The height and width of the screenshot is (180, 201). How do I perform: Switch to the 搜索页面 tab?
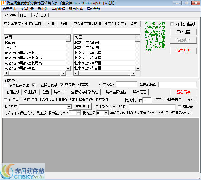pos(10,15)
